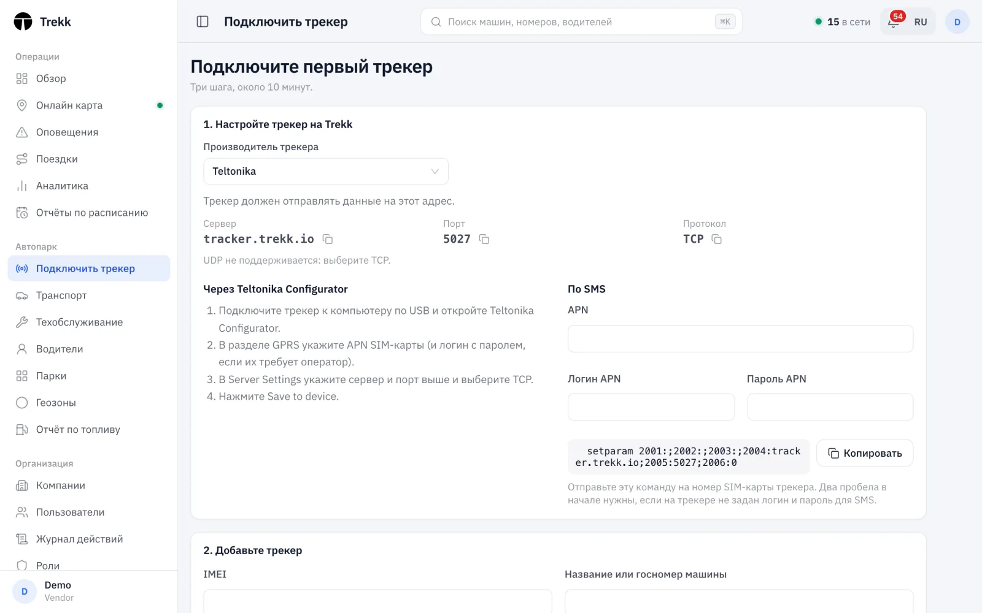Click the IMEI input field
Viewport: 982px width, 613px height.
377,601
